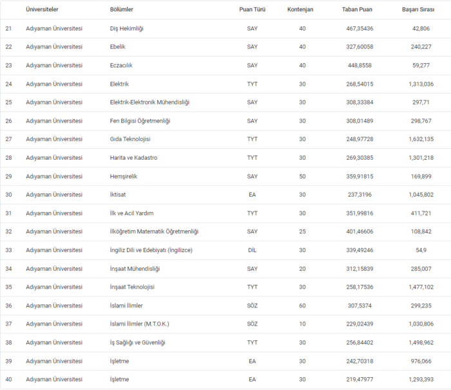Click success rank 285,007
The image size is (451, 390).
pos(421,269)
